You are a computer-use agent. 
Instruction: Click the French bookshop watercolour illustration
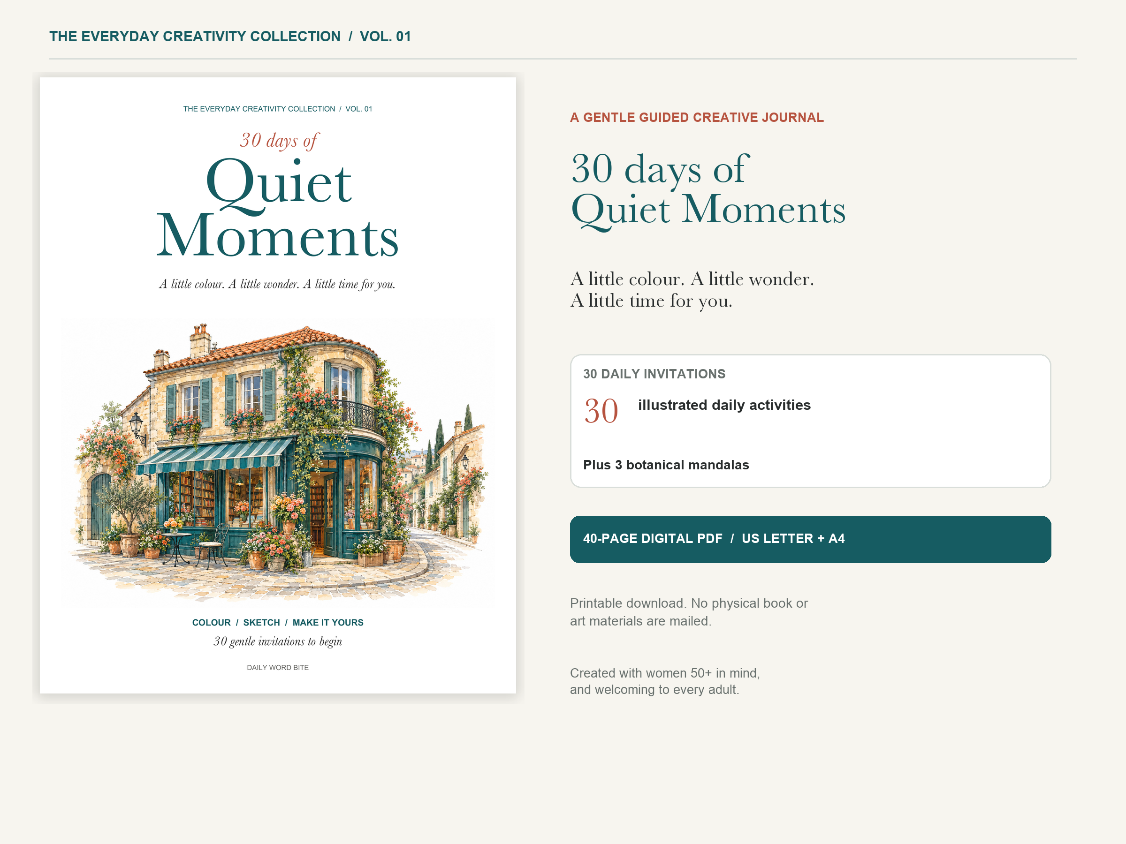tap(277, 462)
